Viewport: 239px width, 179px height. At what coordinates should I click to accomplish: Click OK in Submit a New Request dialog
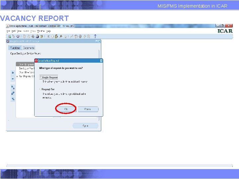[x=66, y=109]
